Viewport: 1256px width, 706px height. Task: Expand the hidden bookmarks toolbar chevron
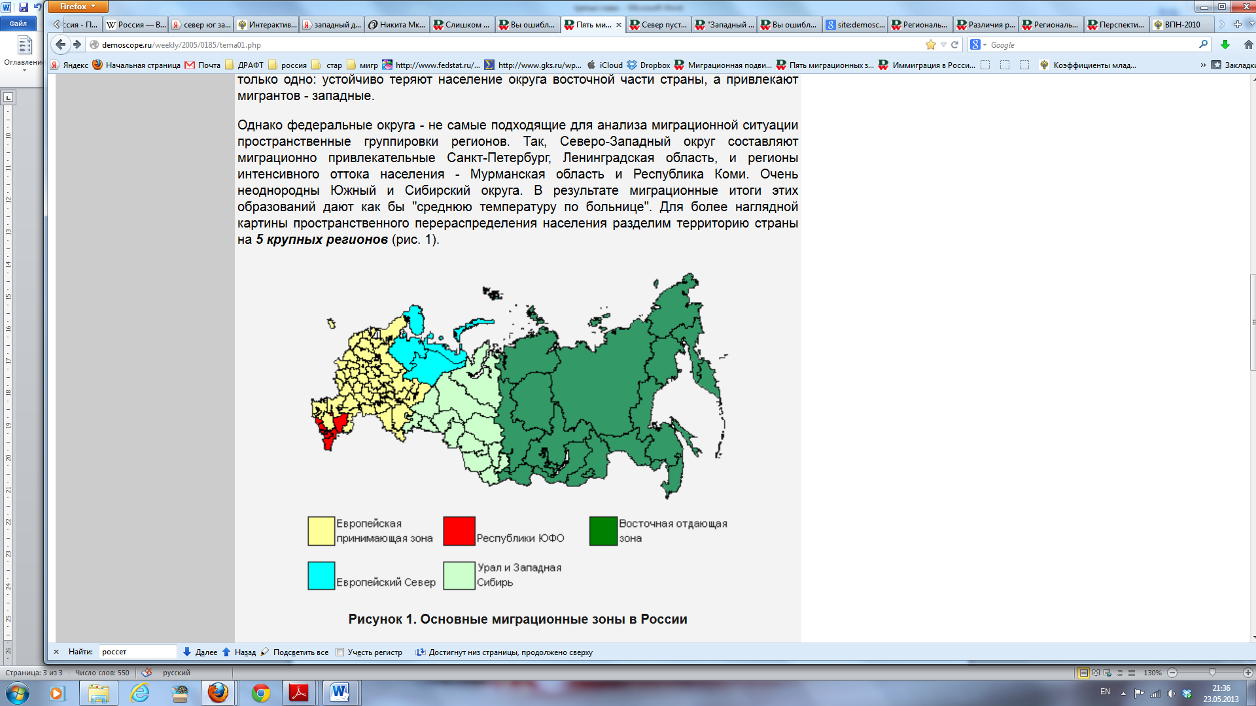tap(1203, 65)
